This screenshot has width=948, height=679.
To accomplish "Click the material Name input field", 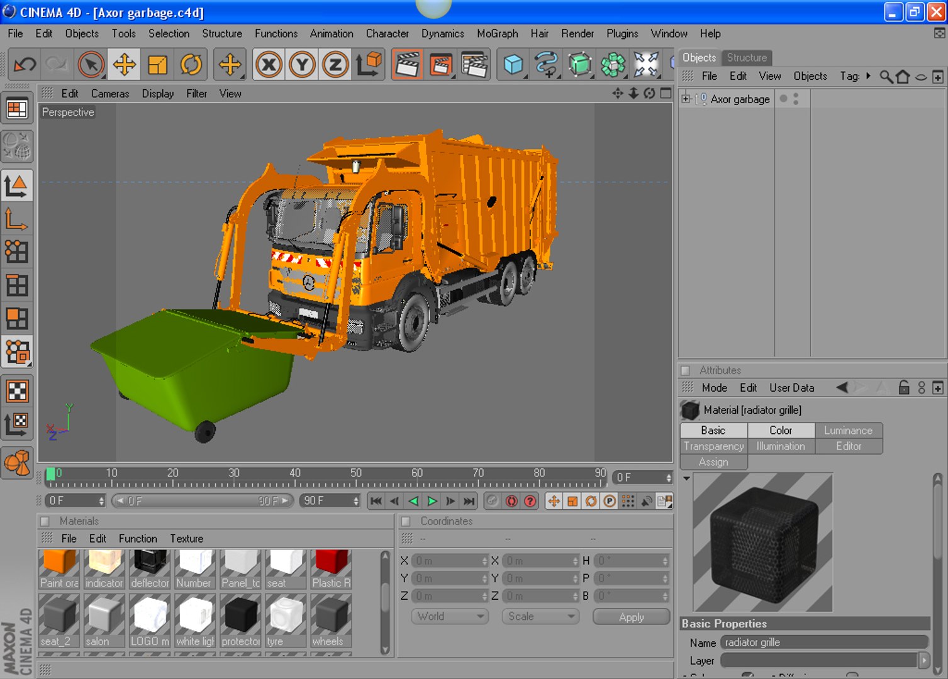I will click(824, 643).
